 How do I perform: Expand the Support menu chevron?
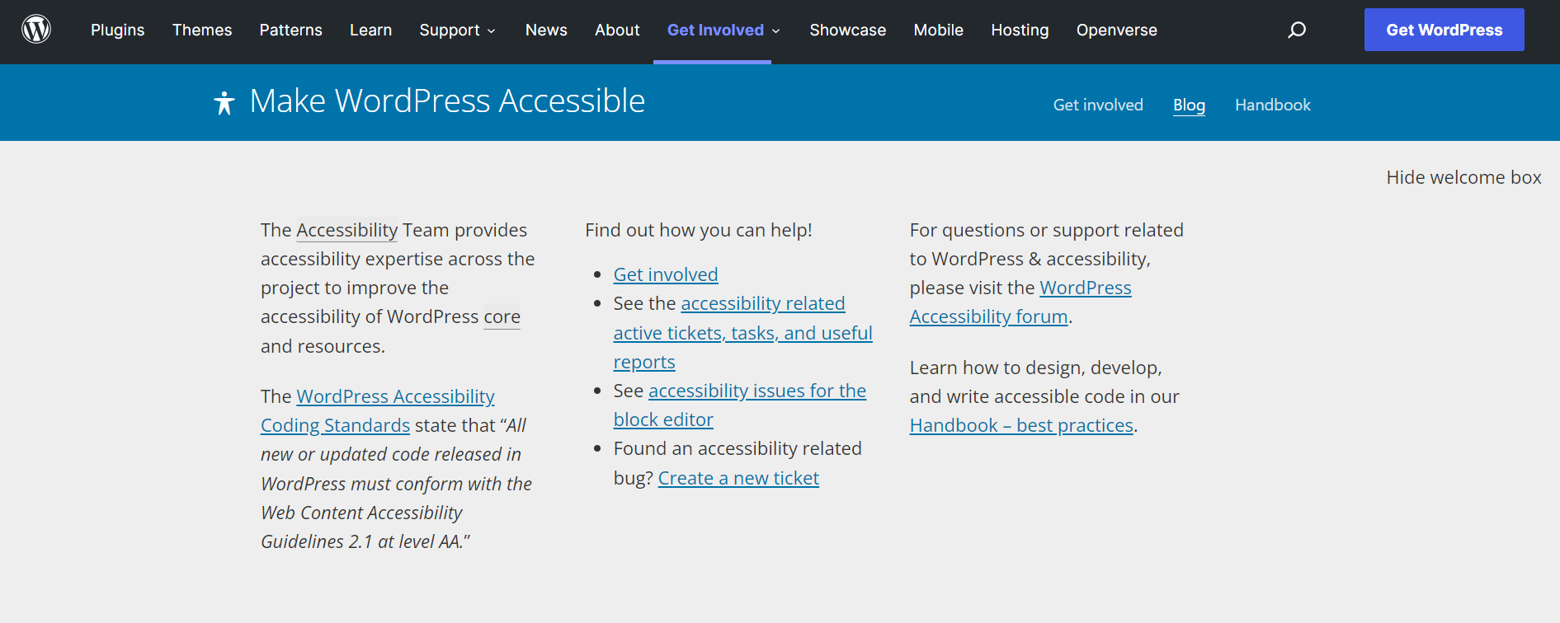492,30
